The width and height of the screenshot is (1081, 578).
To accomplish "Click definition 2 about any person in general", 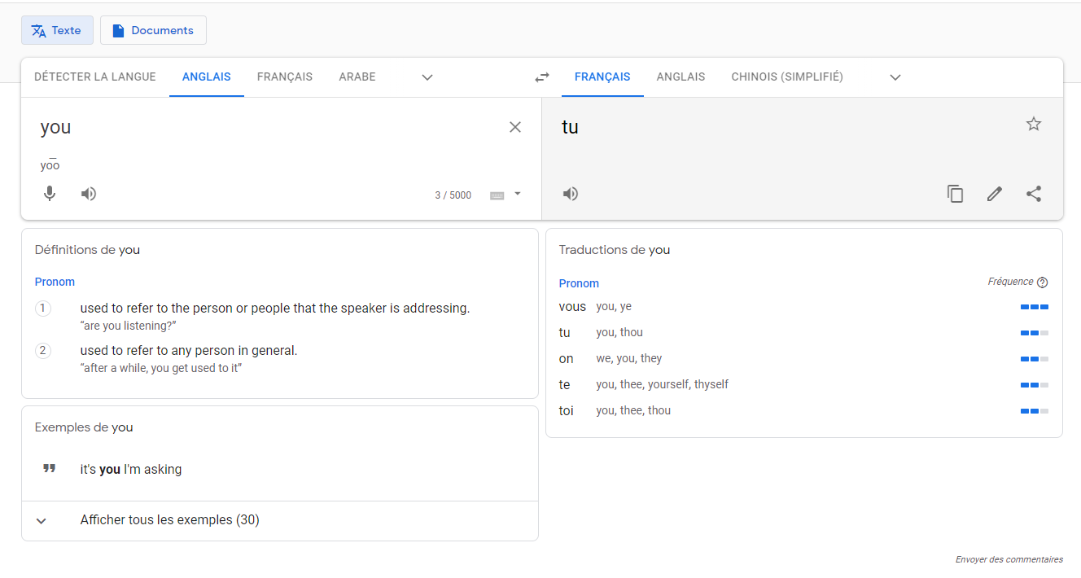I will [189, 351].
